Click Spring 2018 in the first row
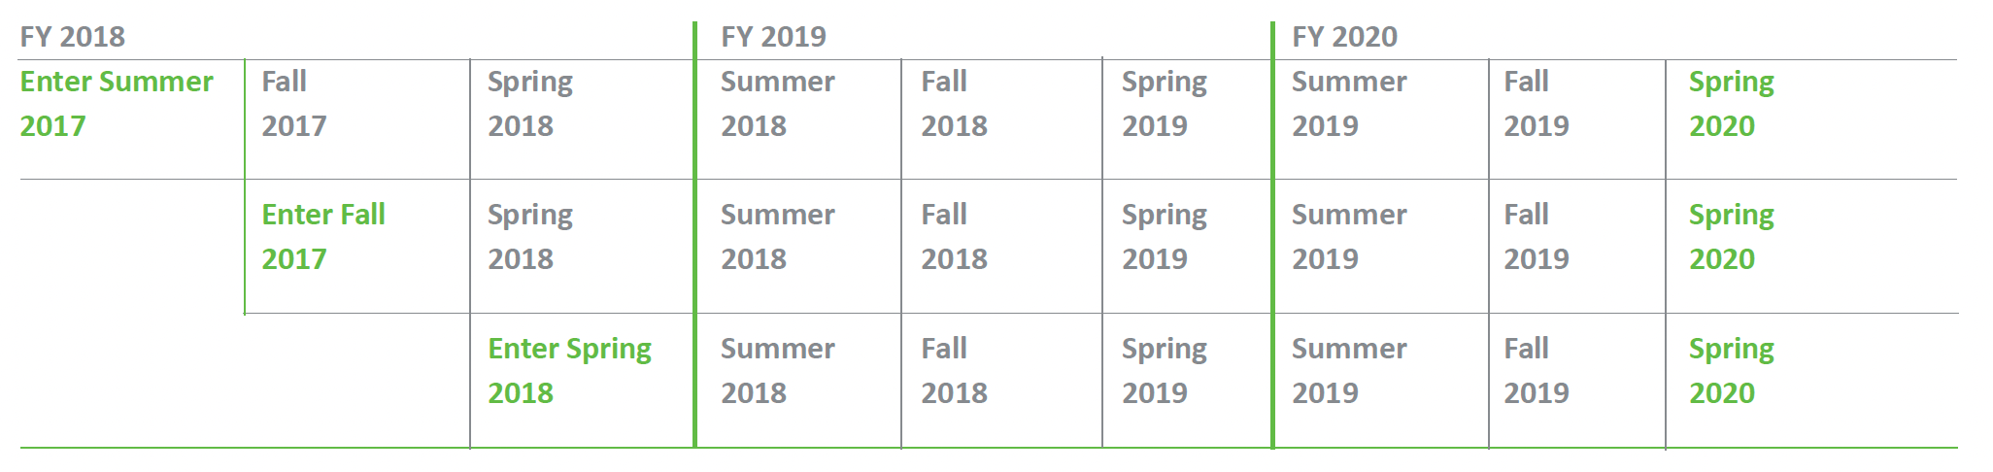The width and height of the screenshot is (1993, 472). [x=530, y=103]
